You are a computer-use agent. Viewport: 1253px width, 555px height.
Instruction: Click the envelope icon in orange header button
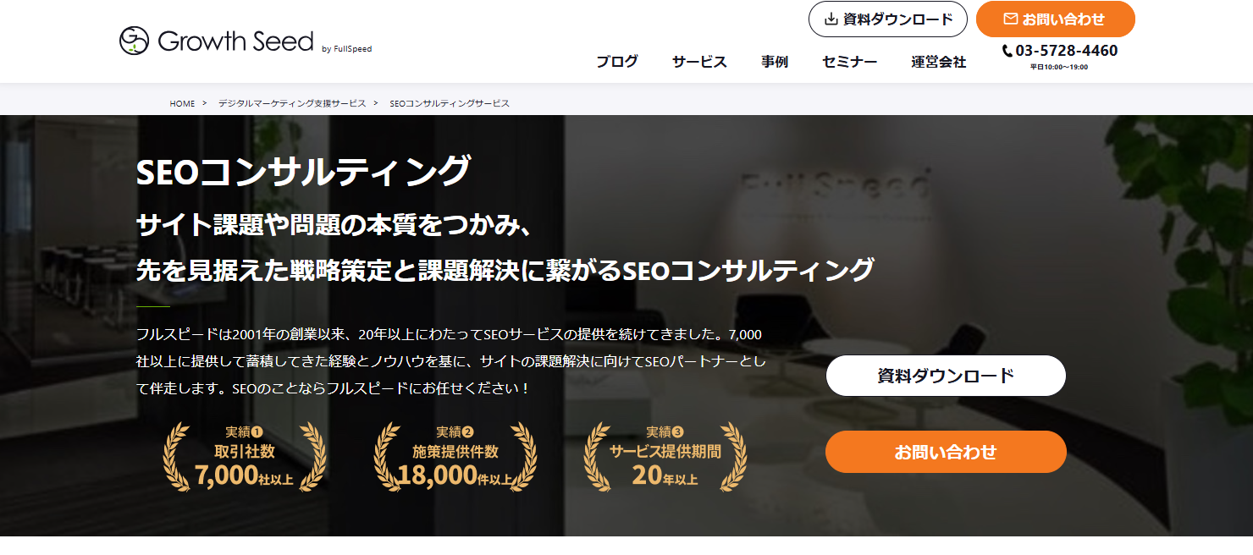coord(1010,19)
